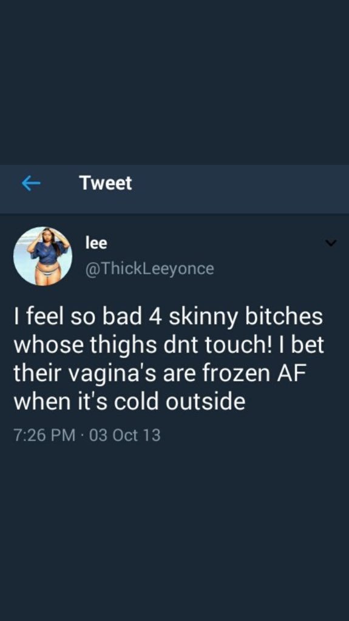Click the 7:26 PM timestamp
The width and height of the screenshot is (349, 621).
[x=44, y=435]
